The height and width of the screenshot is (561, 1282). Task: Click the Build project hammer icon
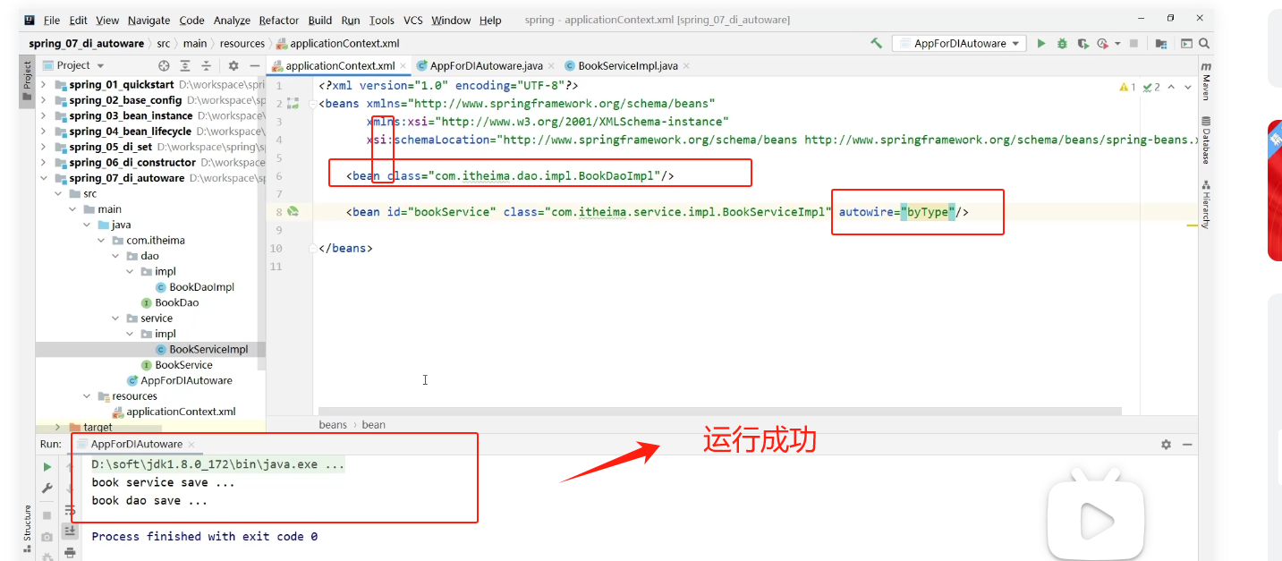(x=876, y=43)
